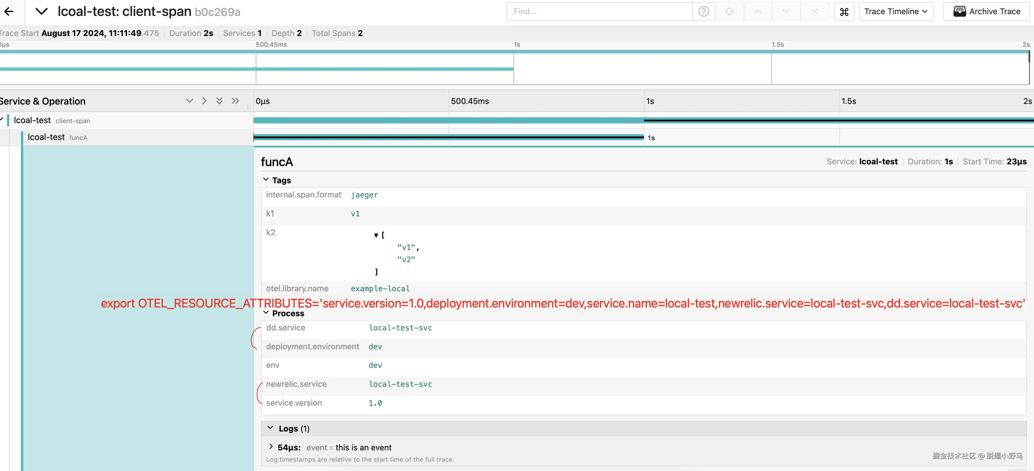Collapse trace header chevron beside title
This screenshot has height=471, width=1034.
coord(41,12)
